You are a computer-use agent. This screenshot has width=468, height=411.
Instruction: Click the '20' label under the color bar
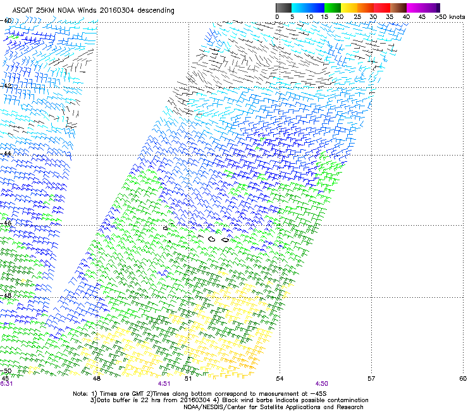[340, 17]
